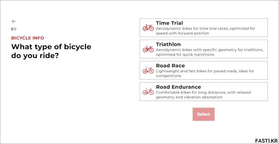The height and width of the screenshot is (144, 279).
Task: Confirm choice with the Select button
Action: (x=204, y=114)
